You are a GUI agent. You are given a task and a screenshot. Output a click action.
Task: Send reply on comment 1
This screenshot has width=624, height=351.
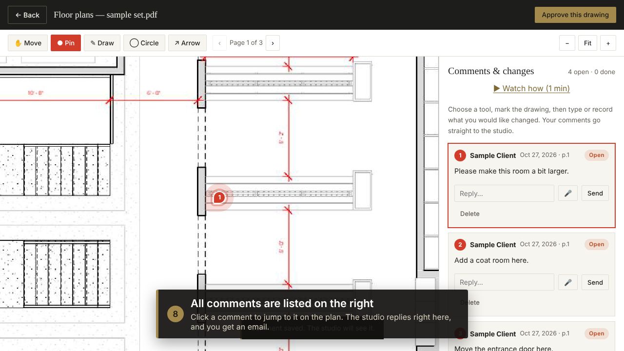[x=595, y=193]
